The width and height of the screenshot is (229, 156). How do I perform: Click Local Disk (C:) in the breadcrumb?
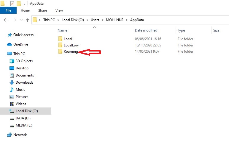coord(73,20)
